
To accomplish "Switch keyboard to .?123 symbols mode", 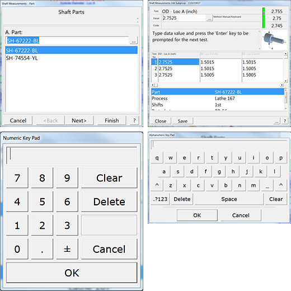I will coord(160,199).
